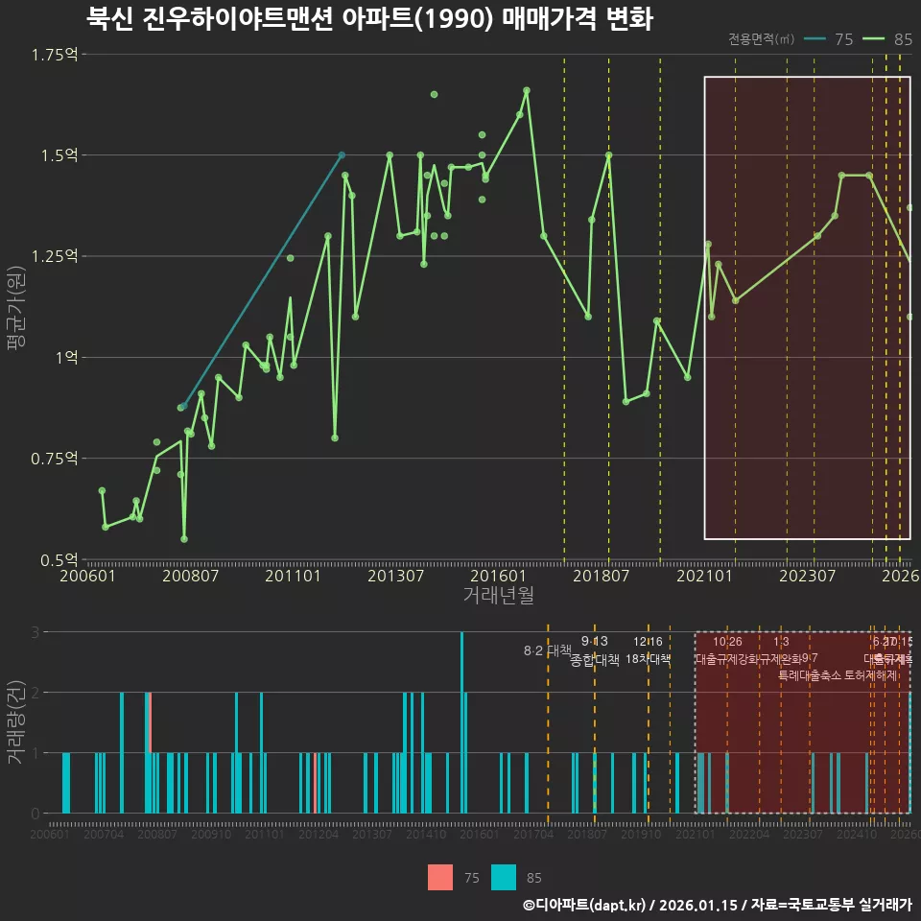The height and width of the screenshot is (921, 921).
Task: Click the lowest data point near 0.55억
Action: pos(184,539)
